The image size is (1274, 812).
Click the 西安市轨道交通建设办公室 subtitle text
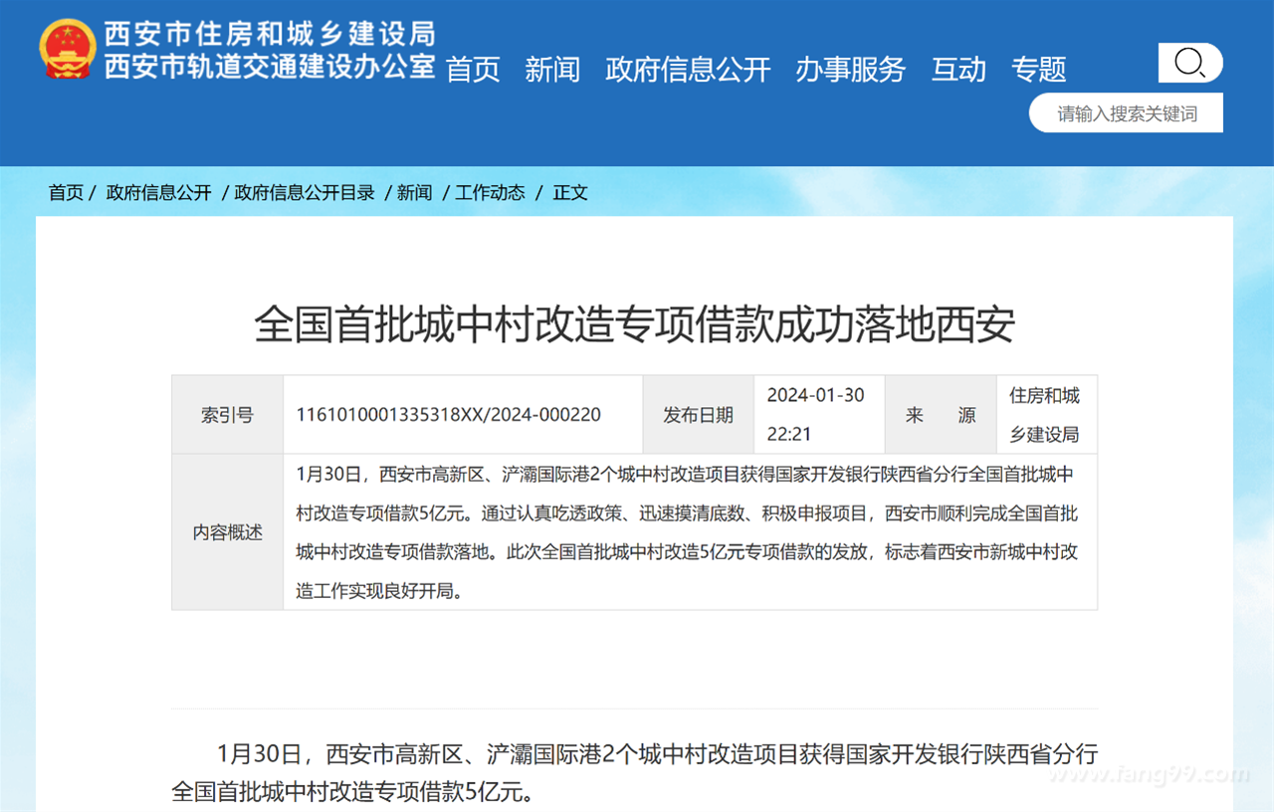[x=271, y=66]
